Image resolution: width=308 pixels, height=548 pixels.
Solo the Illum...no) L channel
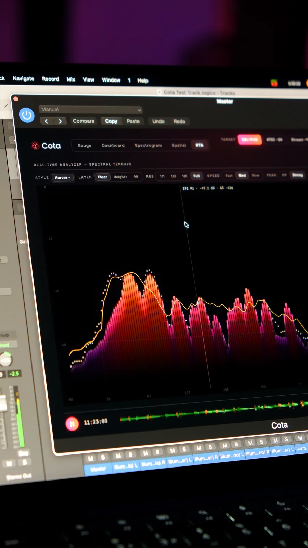pyautogui.click(x=236, y=444)
